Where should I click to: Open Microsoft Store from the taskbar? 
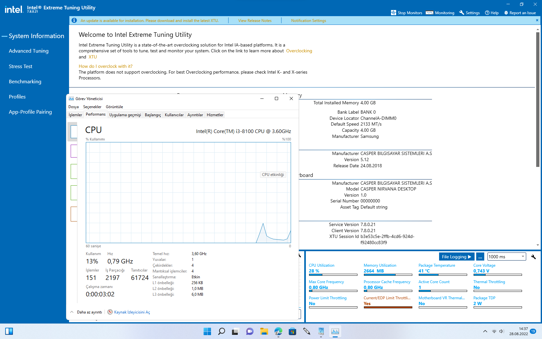click(x=293, y=331)
